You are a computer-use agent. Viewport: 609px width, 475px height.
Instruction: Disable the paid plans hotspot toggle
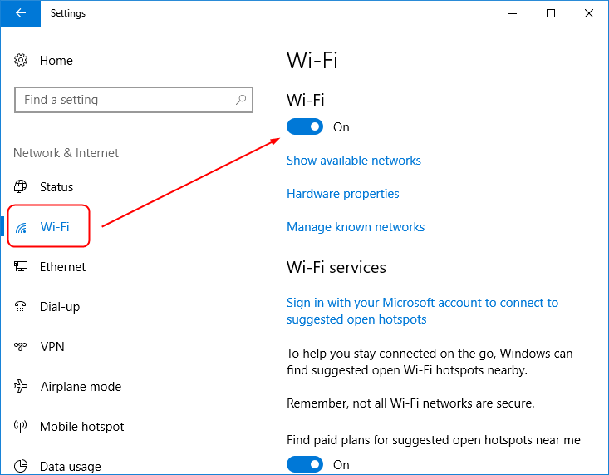[x=304, y=464]
